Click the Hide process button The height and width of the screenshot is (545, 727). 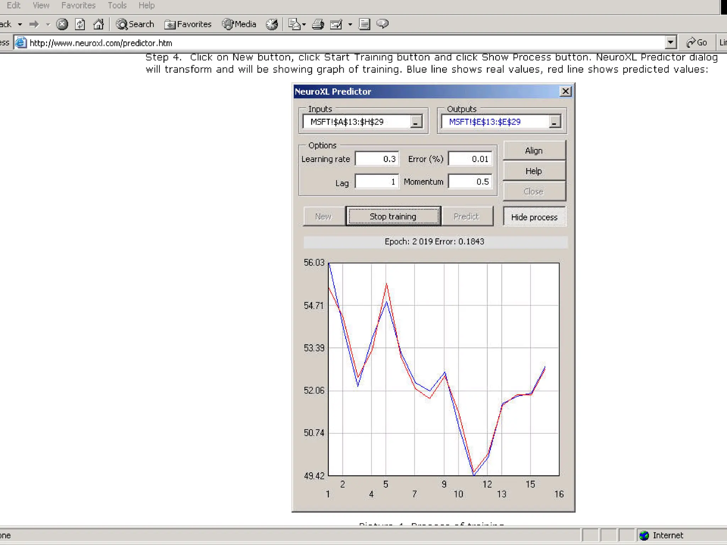click(x=534, y=217)
